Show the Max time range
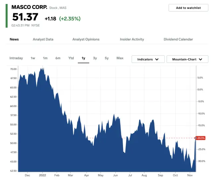This screenshot has width=212, height=184. pyautogui.click(x=120, y=58)
